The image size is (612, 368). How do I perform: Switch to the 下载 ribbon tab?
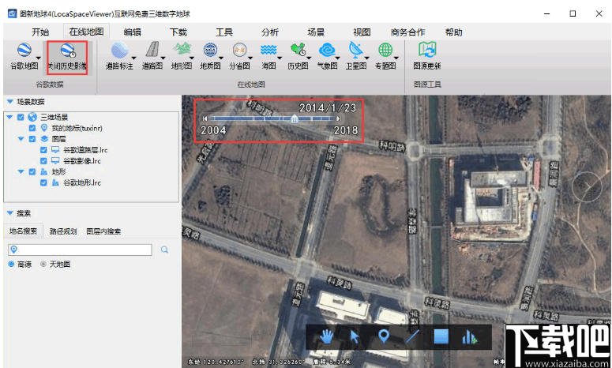click(x=178, y=32)
